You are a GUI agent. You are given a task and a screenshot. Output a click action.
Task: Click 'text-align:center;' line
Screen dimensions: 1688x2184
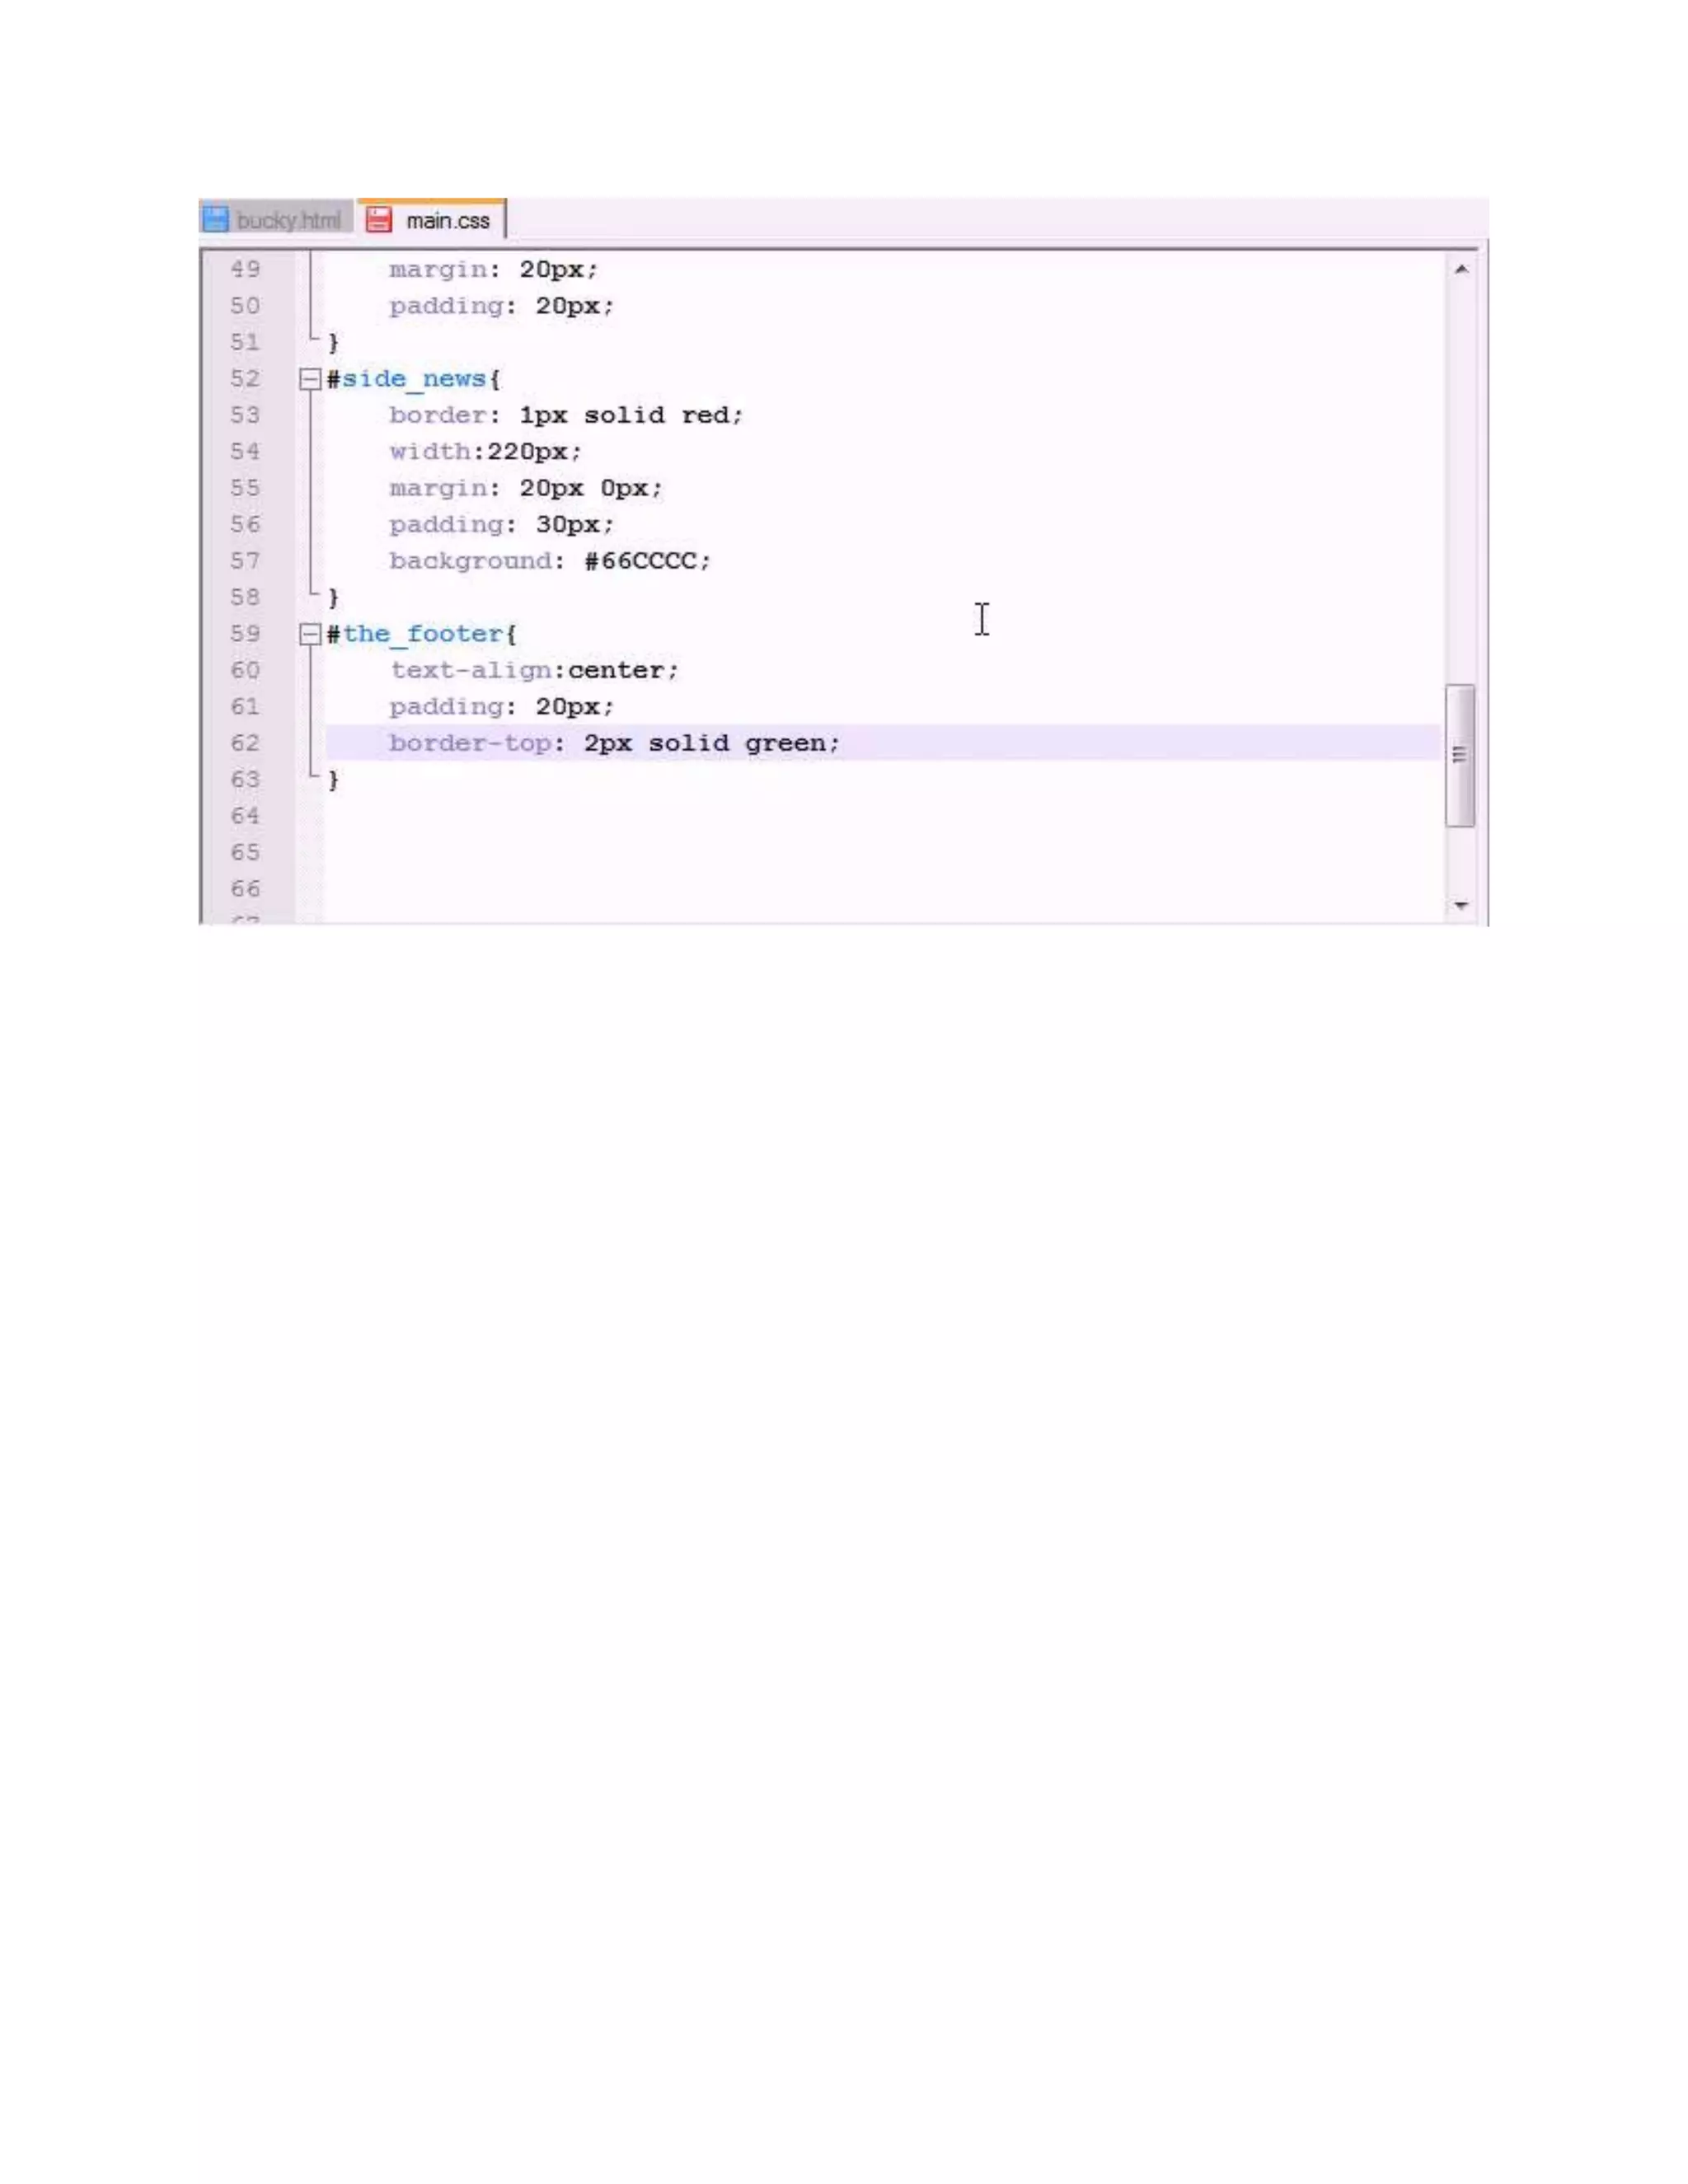pos(534,670)
